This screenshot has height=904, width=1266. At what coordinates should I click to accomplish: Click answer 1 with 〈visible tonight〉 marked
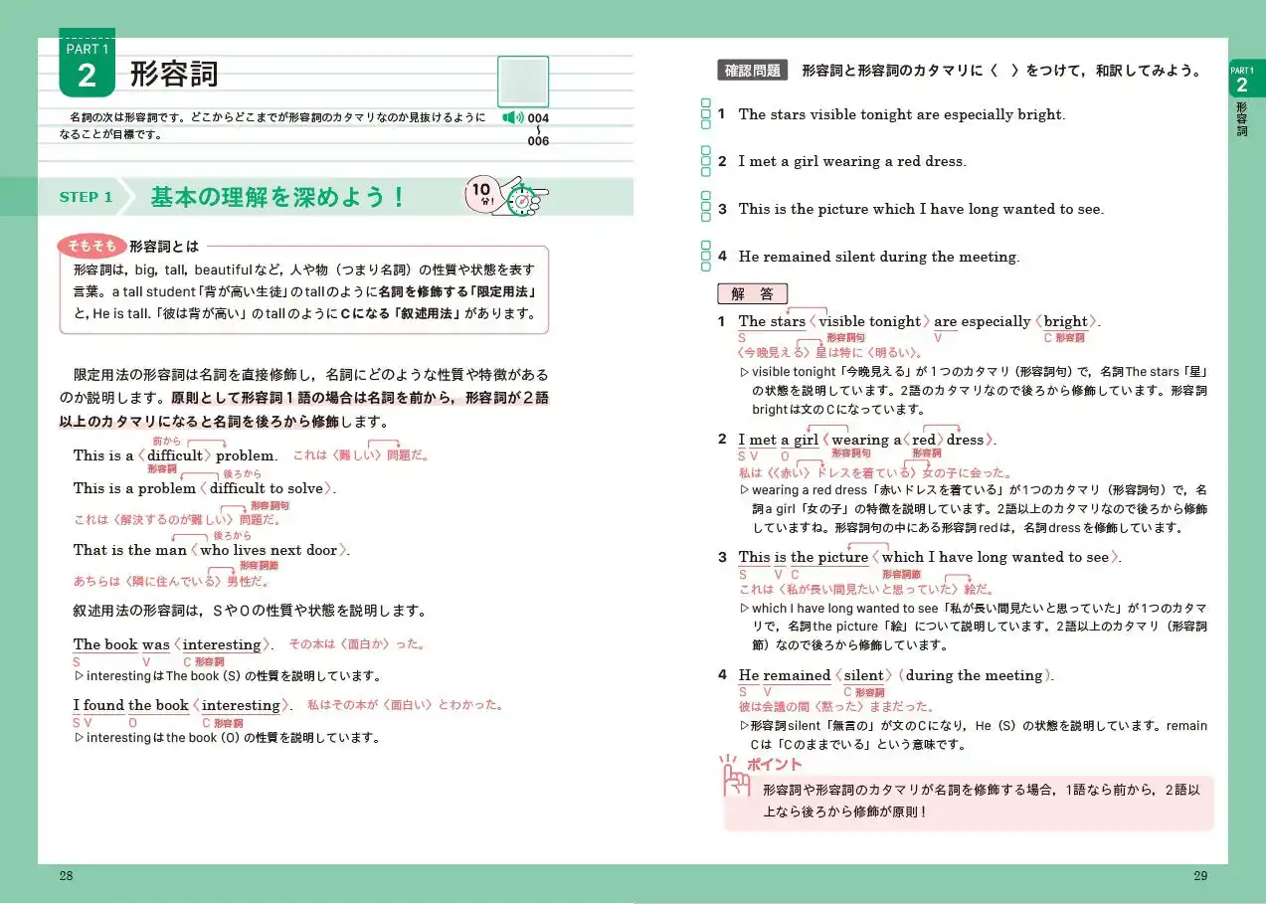click(920, 321)
